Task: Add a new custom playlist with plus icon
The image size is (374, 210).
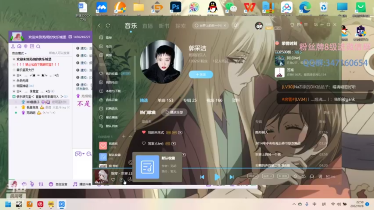Action: [x=123, y=136]
